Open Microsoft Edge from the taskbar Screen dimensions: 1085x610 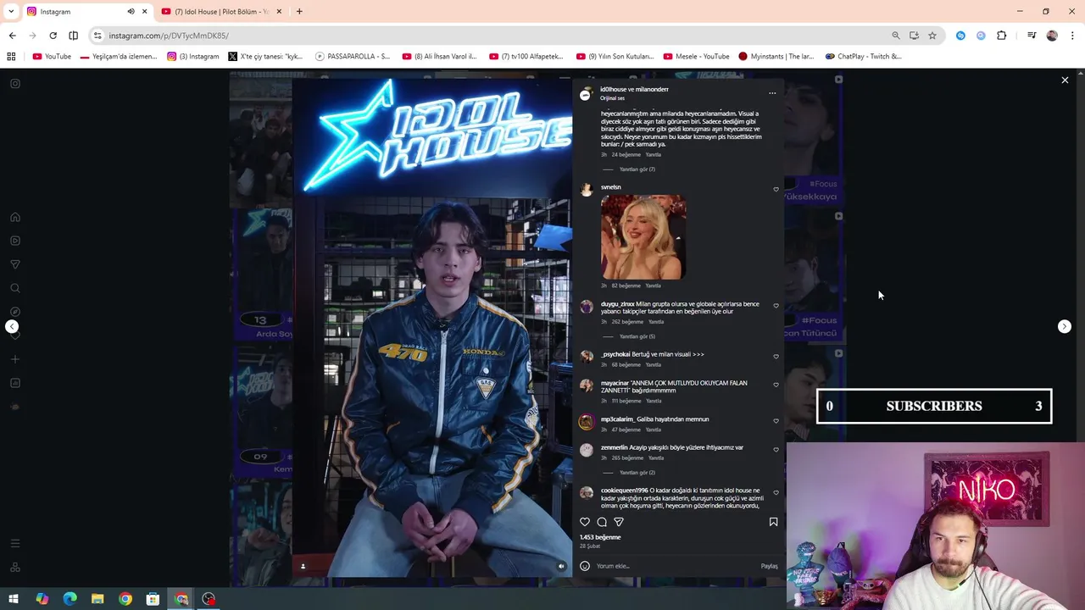(70, 599)
